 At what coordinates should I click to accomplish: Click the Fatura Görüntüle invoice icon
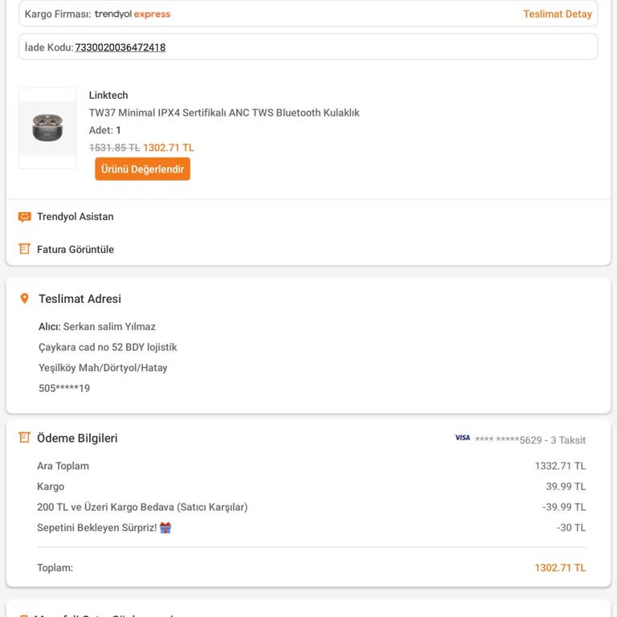point(25,249)
